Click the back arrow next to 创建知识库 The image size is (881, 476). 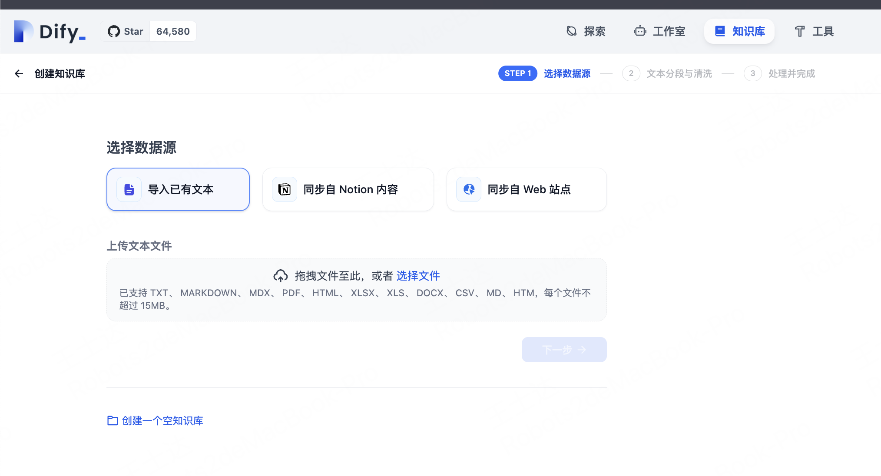click(x=19, y=73)
